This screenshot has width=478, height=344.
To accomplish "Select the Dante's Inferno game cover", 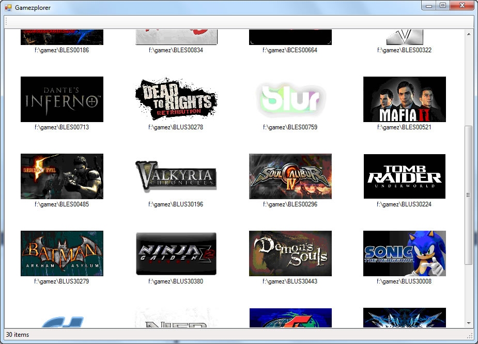I will (x=62, y=99).
